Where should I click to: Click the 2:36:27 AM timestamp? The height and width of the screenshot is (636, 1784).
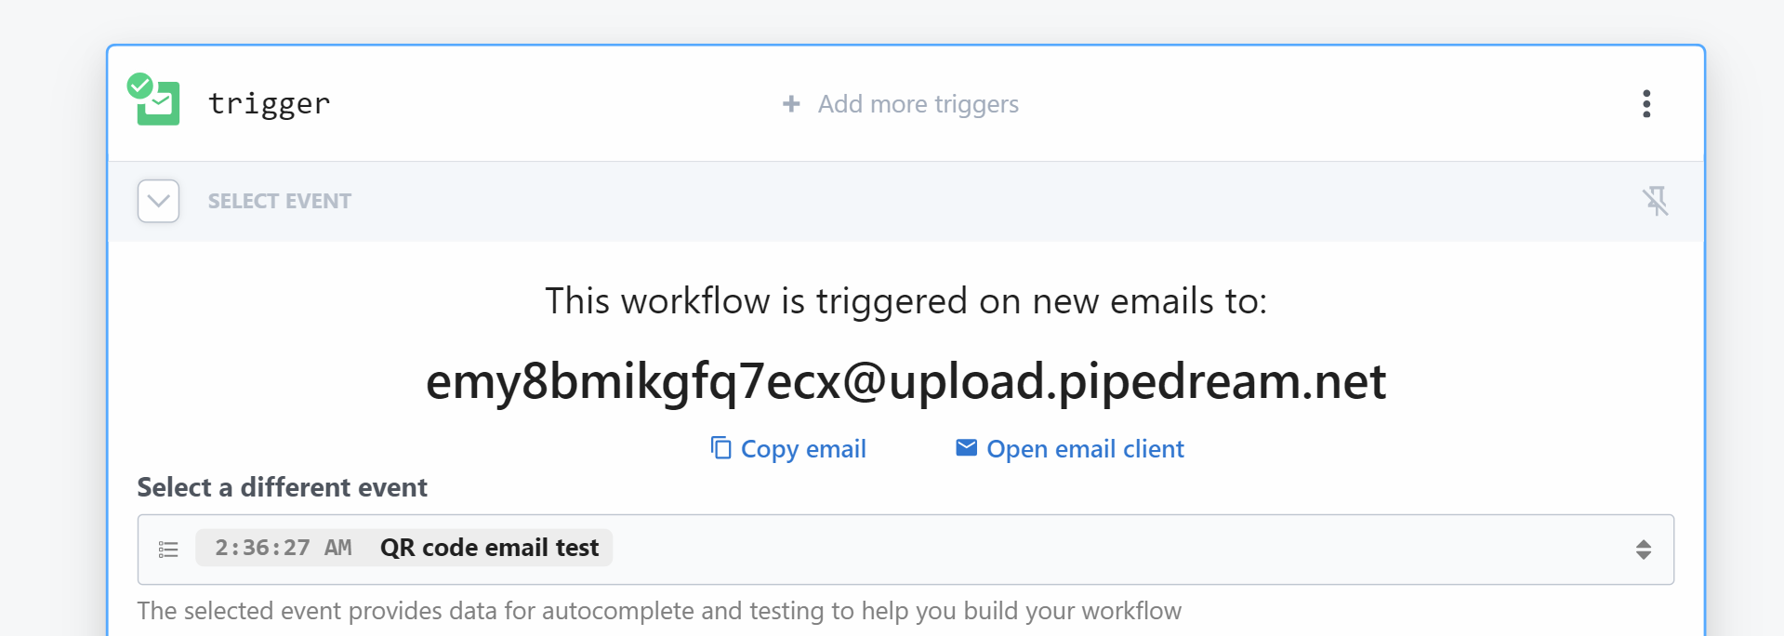[283, 548]
